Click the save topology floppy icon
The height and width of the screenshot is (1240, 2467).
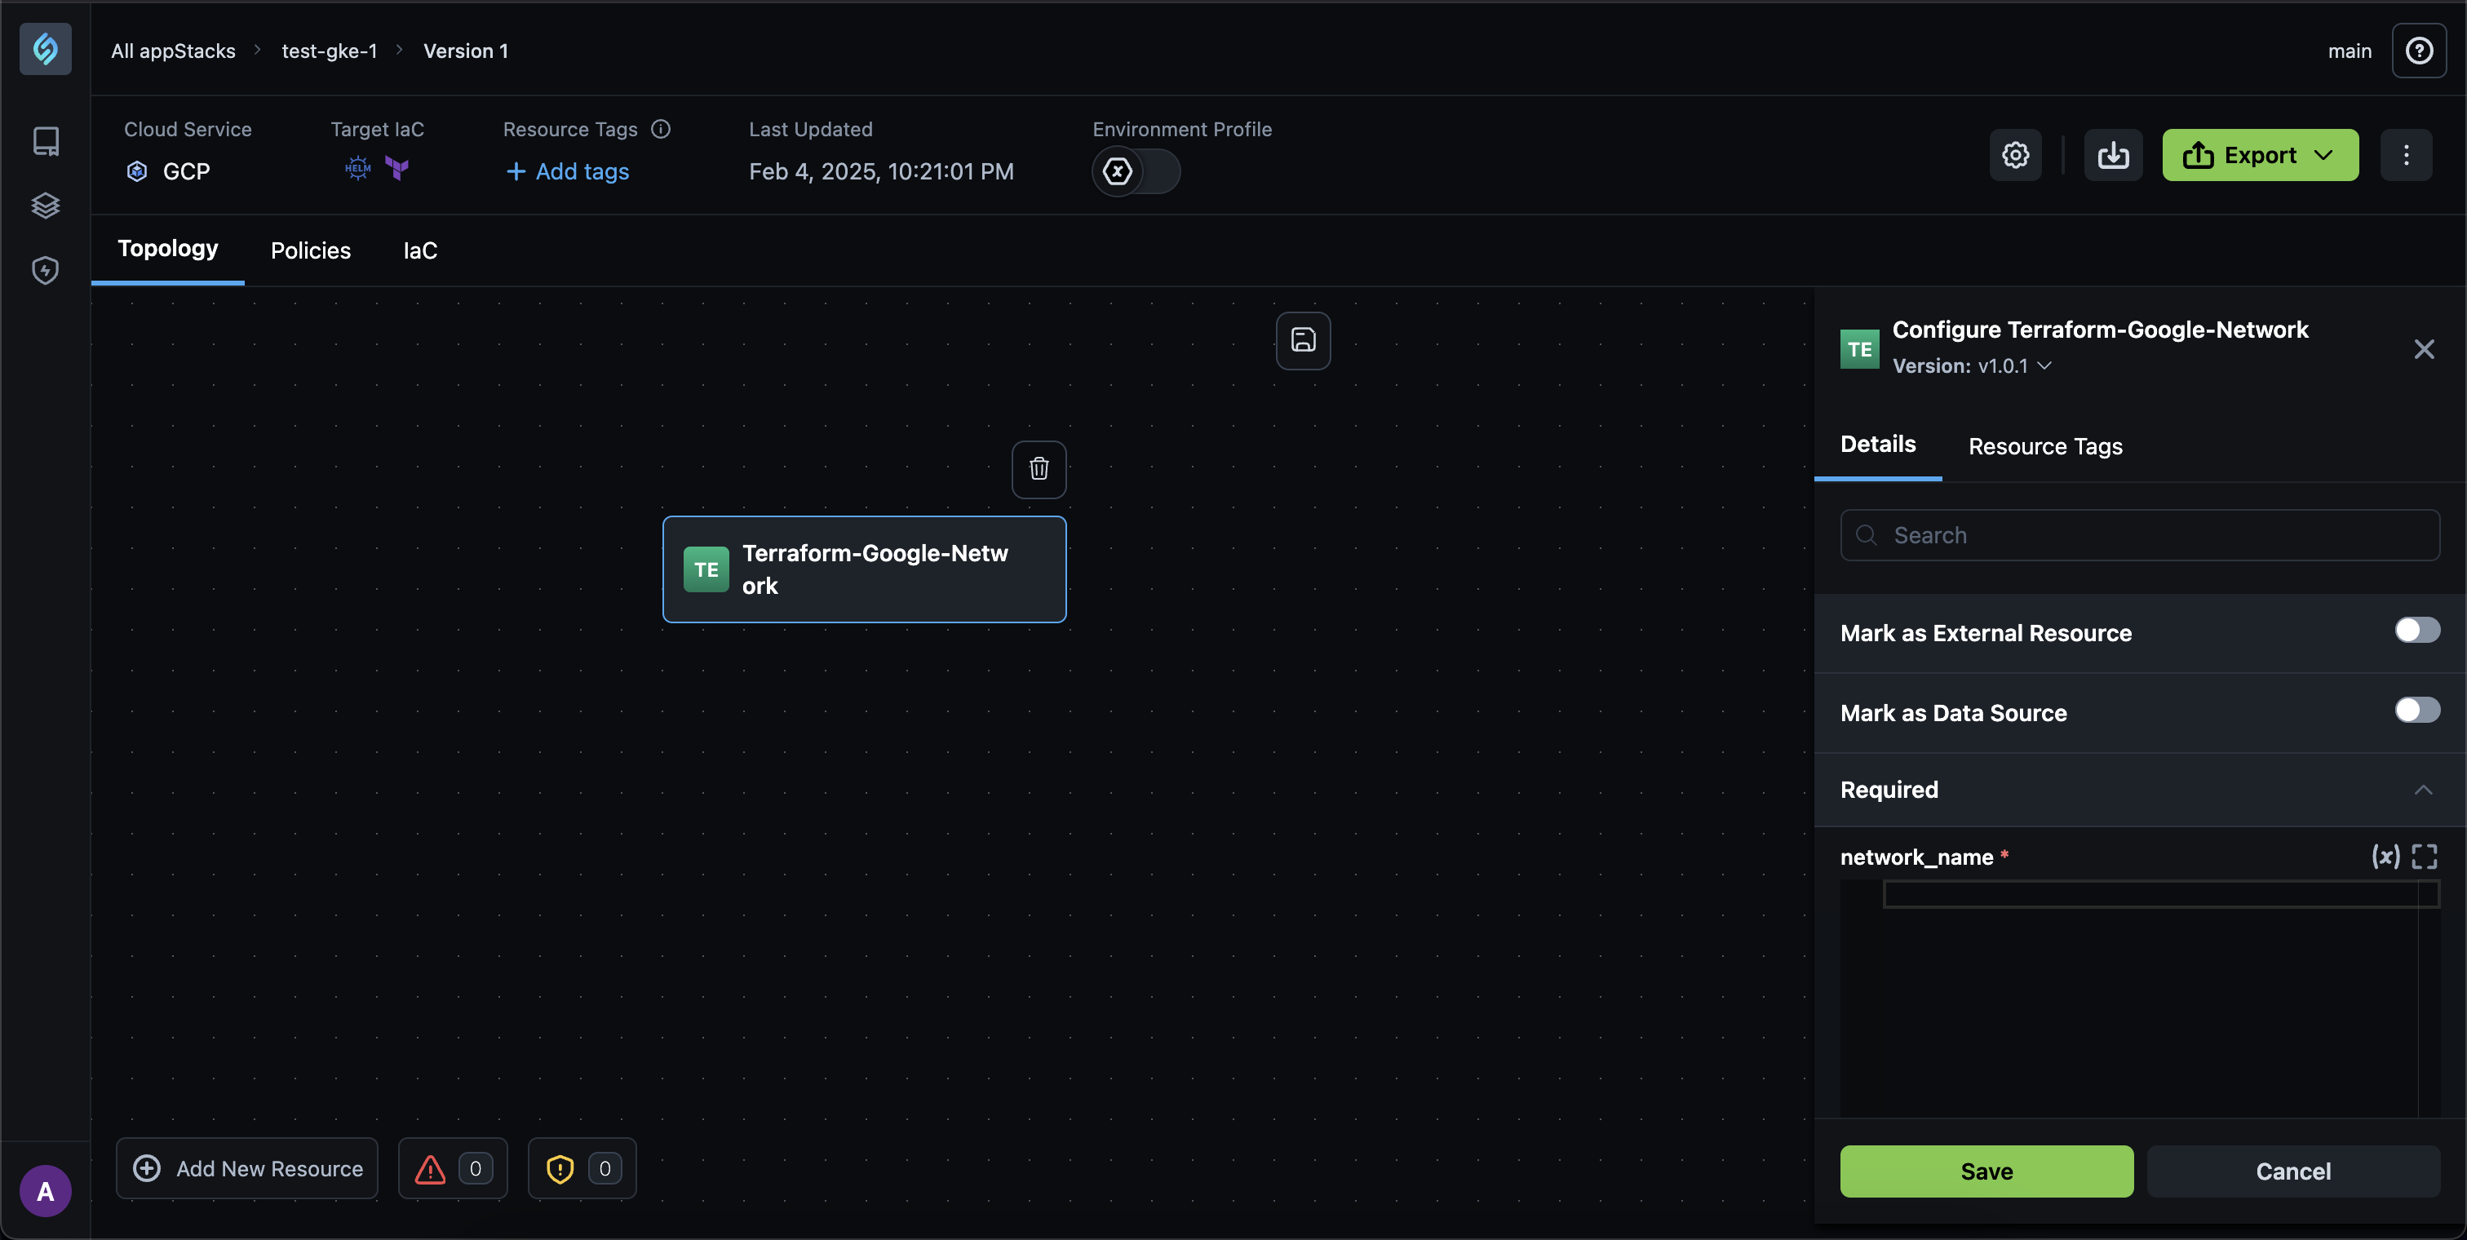pyautogui.click(x=1303, y=340)
